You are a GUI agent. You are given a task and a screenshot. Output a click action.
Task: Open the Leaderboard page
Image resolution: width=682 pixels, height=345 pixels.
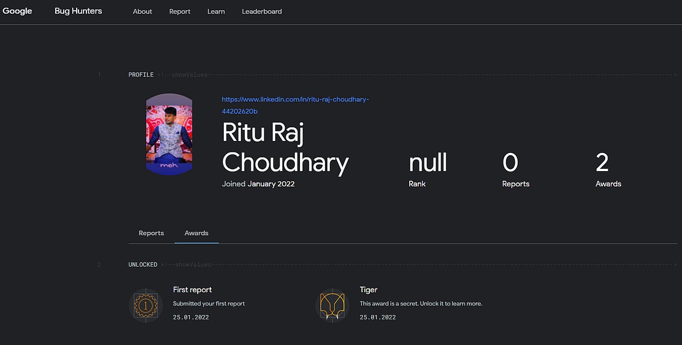(261, 11)
